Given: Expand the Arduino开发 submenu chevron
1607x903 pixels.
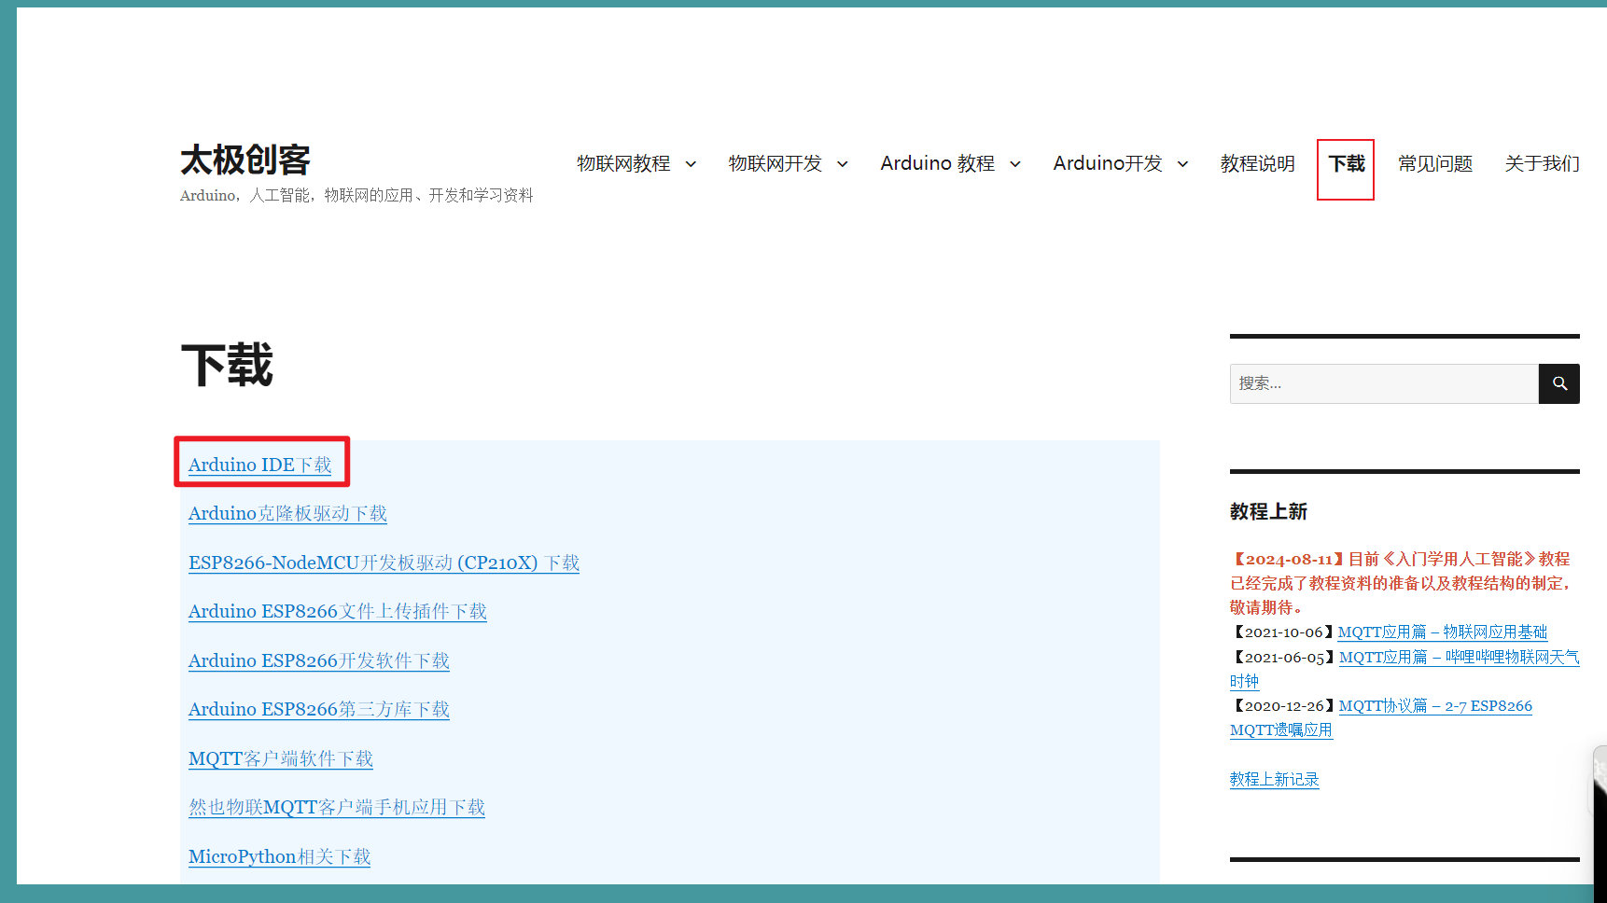Looking at the screenshot, I should tap(1182, 164).
